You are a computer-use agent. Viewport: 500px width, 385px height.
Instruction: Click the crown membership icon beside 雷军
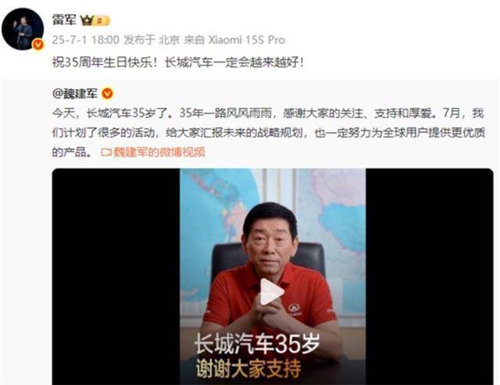[87, 21]
